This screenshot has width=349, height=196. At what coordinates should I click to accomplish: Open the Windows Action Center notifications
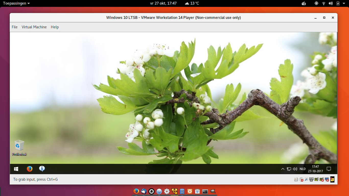pos(329,169)
